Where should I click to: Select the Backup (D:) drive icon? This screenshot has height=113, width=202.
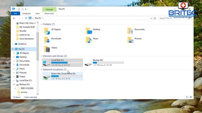point(88,64)
